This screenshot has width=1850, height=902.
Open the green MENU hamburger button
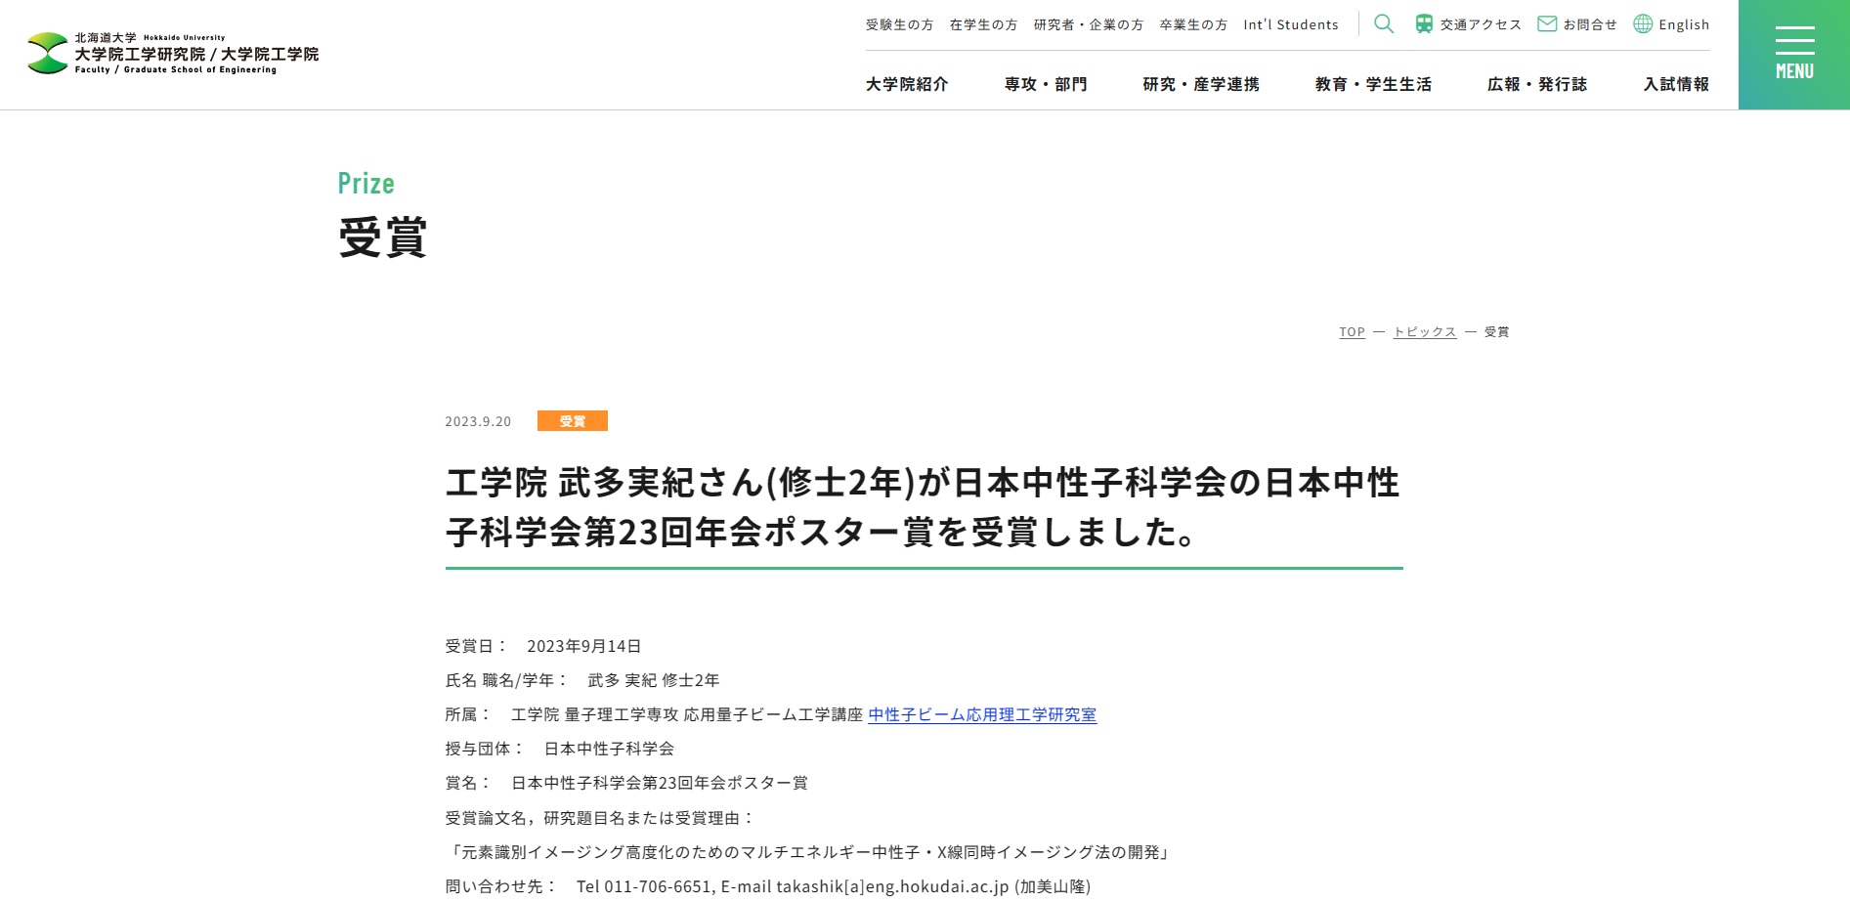[x=1793, y=55]
